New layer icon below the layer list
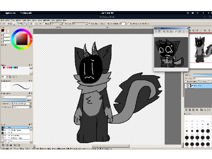 (186, 110)
